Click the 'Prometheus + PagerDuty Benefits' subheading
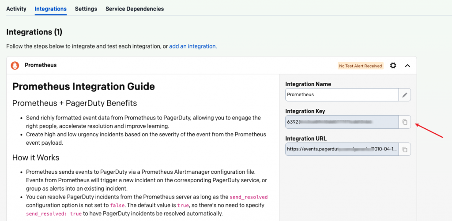The width and height of the screenshot is (452, 221). (74, 103)
